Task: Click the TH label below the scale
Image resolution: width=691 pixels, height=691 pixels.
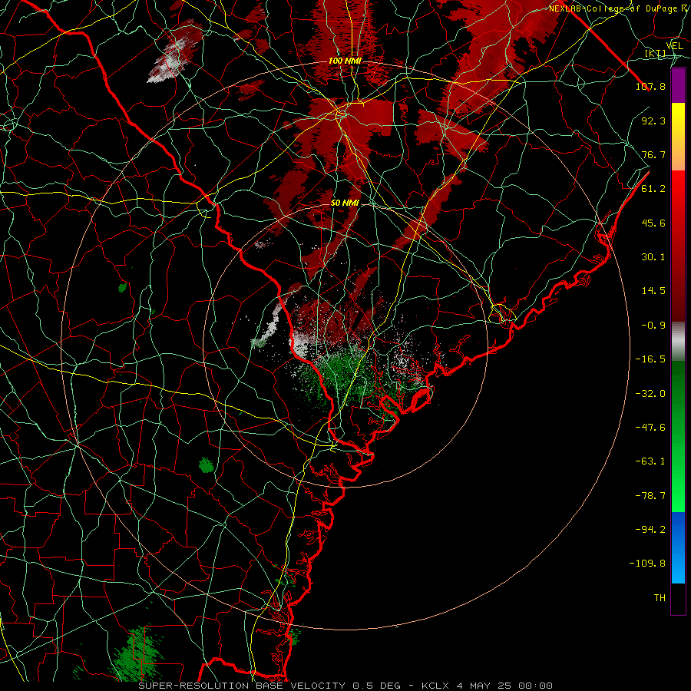Action: tap(660, 598)
